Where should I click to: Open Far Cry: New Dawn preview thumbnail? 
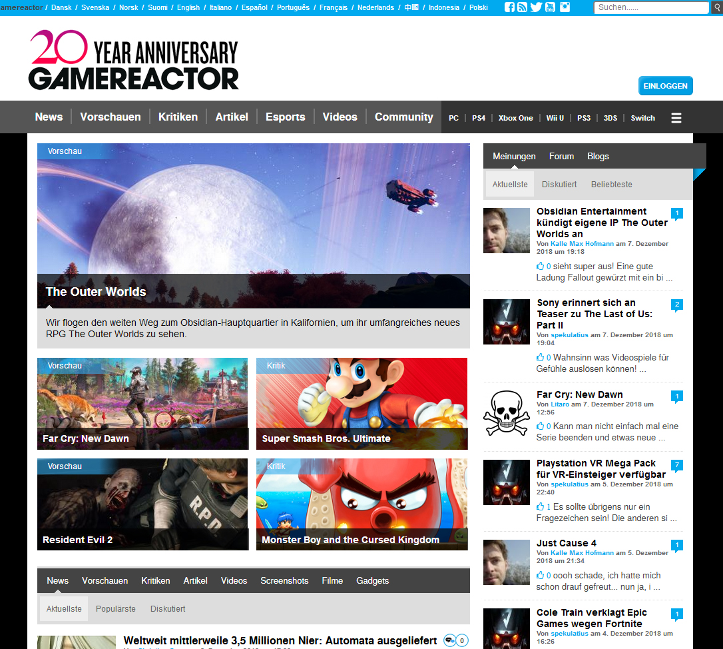point(143,403)
